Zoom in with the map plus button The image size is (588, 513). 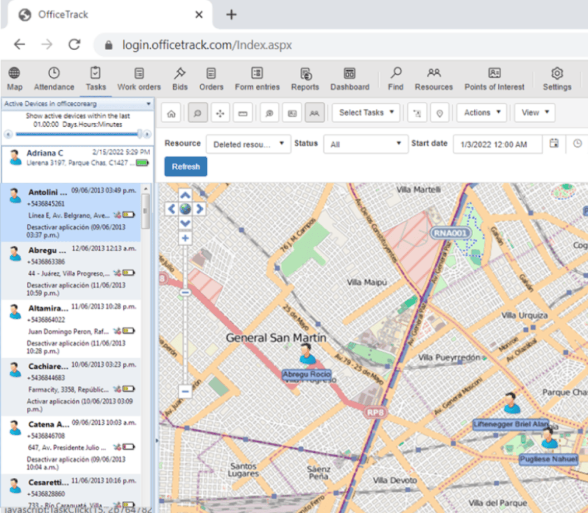pos(185,238)
